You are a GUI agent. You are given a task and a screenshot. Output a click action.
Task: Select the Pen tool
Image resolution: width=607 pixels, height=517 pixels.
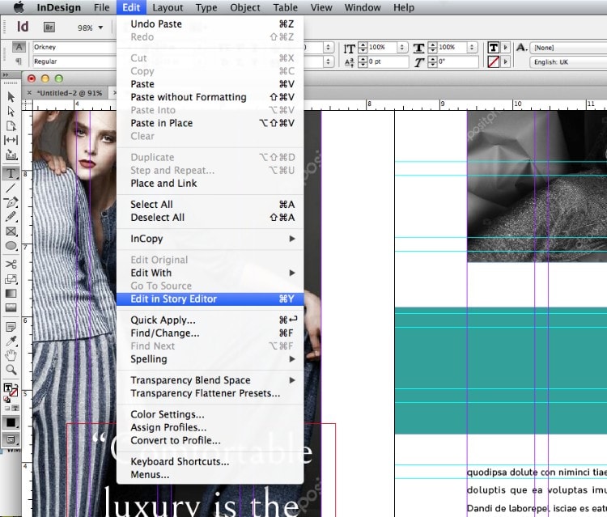point(11,202)
